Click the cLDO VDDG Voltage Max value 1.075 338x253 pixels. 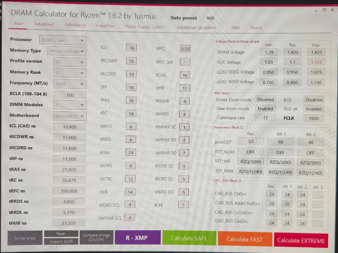316,72
